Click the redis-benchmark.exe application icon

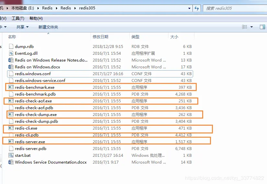(11, 87)
